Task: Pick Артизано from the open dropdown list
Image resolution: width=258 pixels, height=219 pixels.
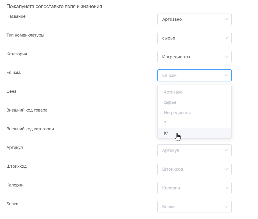Action: click(x=173, y=92)
